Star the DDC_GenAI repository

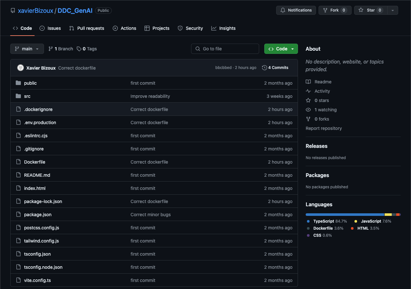370,10
